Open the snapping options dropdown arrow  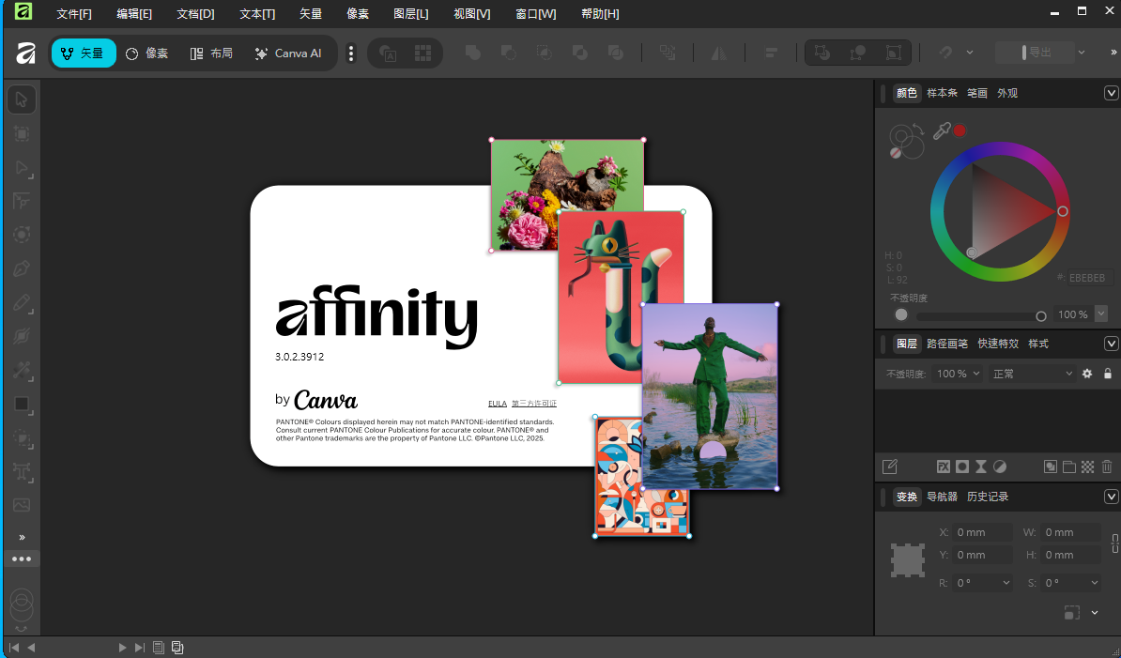click(x=970, y=53)
